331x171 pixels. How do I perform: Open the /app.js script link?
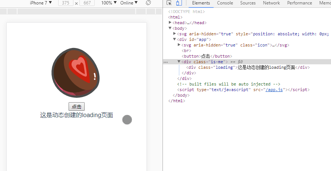pyautogui.click(x=274, y=90)
